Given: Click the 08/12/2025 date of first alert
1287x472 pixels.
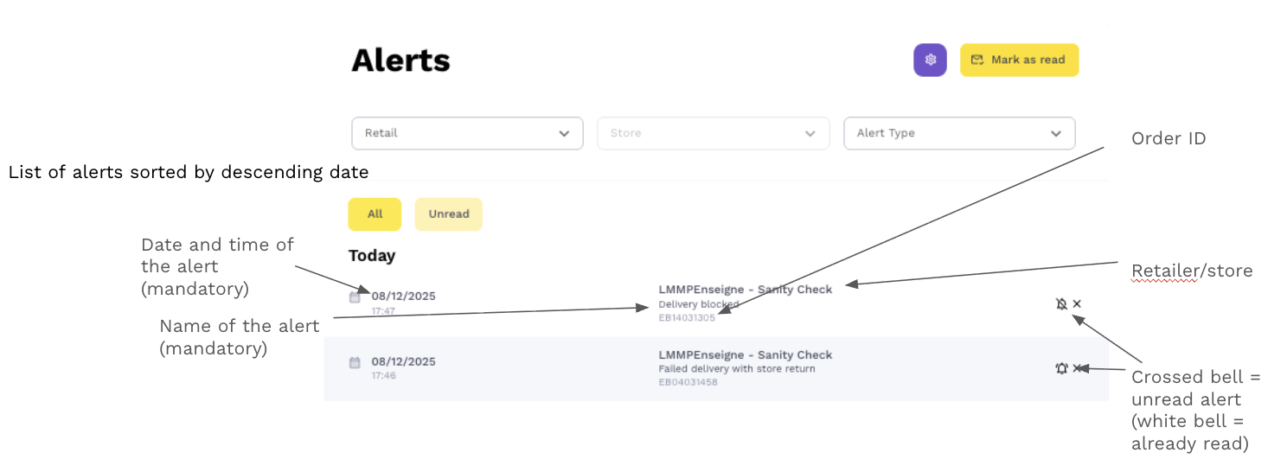Looking at the screenshot, I should pos(403,297).
